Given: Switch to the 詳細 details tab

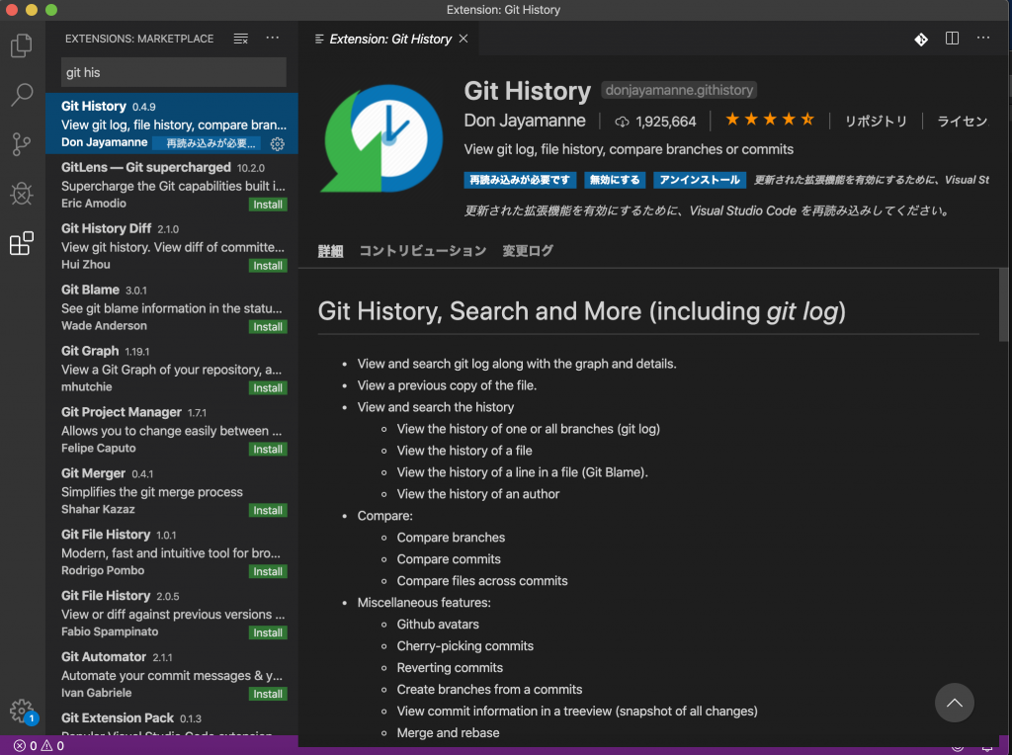Looking at the screenshot, I should pyautogui.click(x=330, y=251).
